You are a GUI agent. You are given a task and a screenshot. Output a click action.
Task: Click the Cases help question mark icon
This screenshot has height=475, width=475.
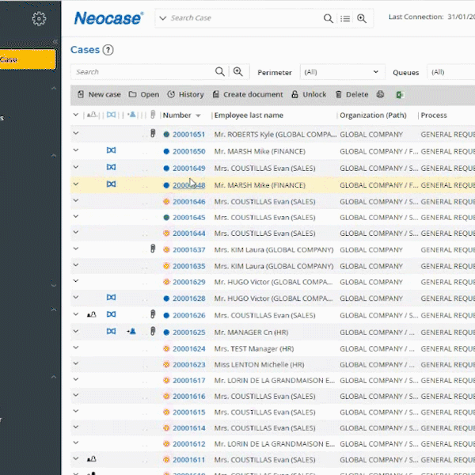108,50
